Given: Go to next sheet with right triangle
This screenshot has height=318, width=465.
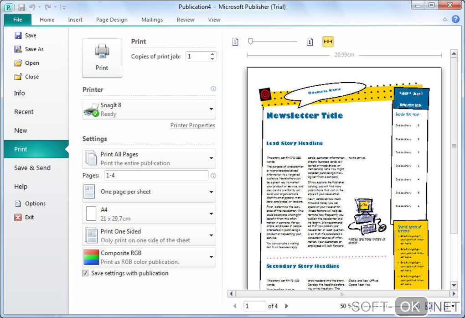Looking at the screenshot, I should (286, 306).
